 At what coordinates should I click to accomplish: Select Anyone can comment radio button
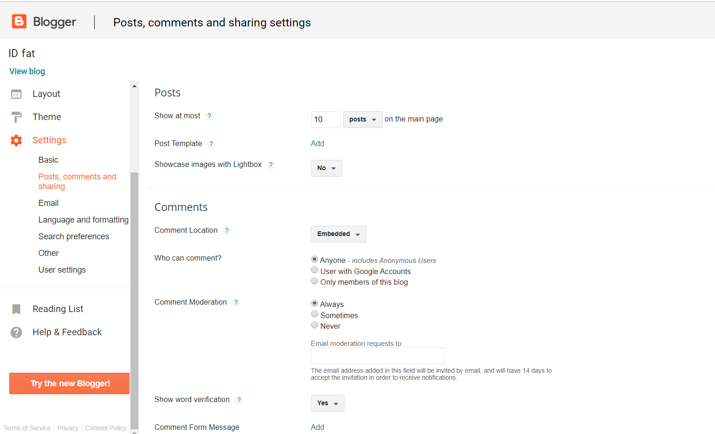[314, 259]
